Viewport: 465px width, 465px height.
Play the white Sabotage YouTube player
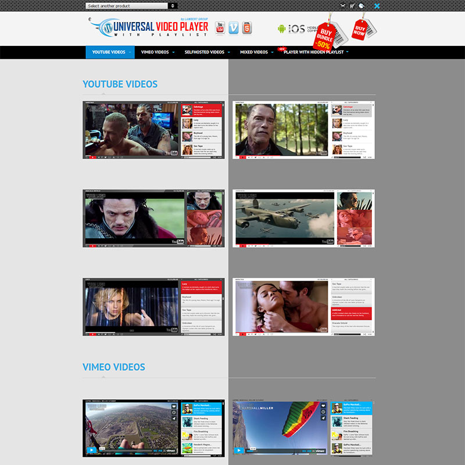pos(242,157)
